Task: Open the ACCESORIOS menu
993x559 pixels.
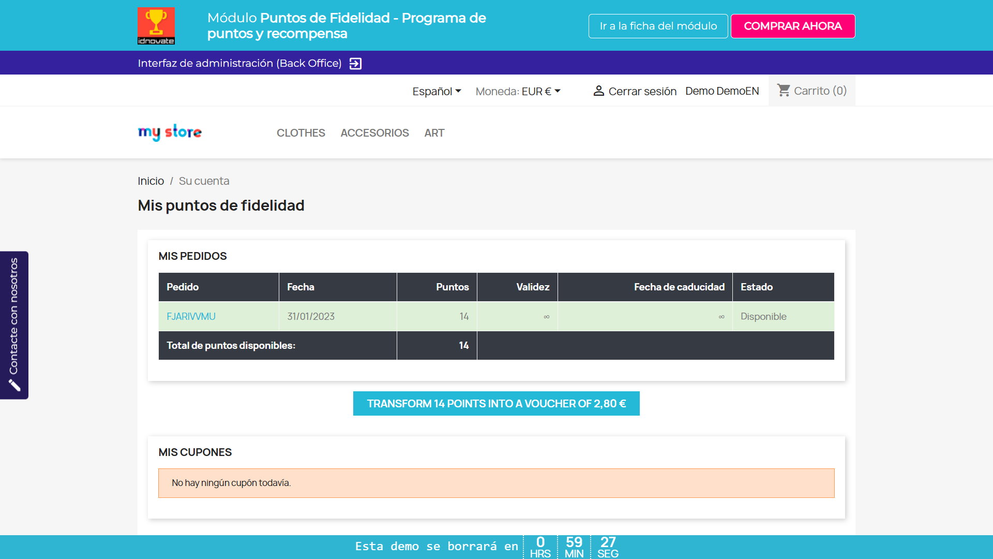Action: coord(374,133)
